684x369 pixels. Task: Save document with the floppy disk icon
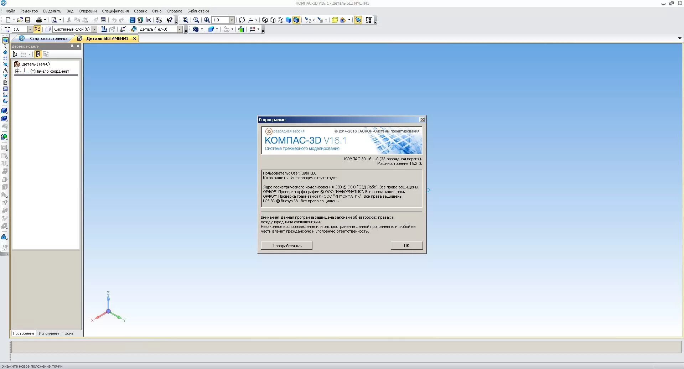coord(28,20)
